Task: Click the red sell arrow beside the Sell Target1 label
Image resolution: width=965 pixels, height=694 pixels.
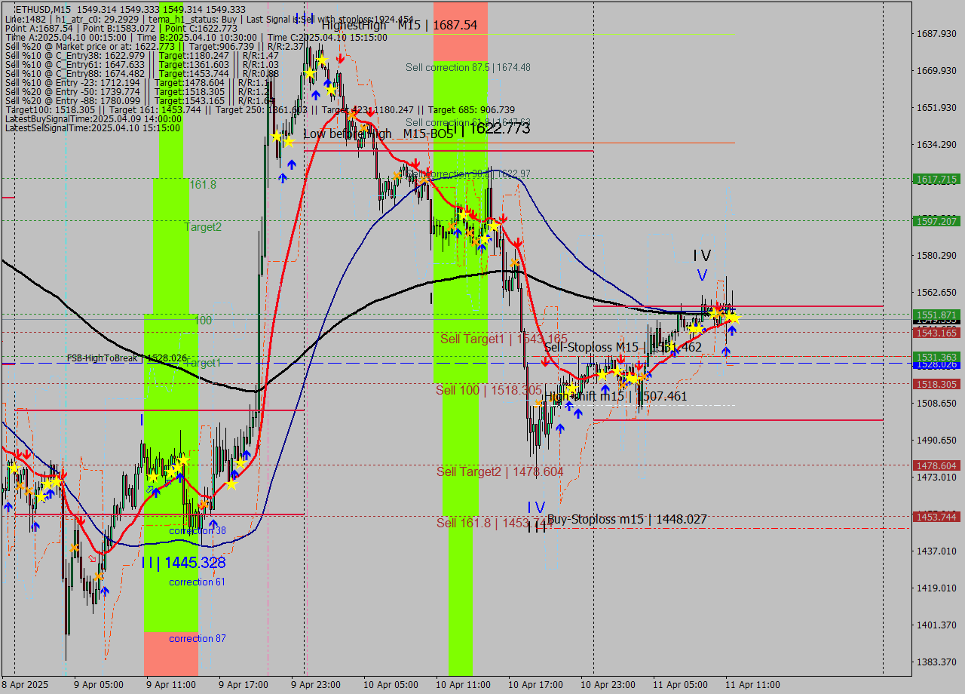Action: tap(545, 362)
